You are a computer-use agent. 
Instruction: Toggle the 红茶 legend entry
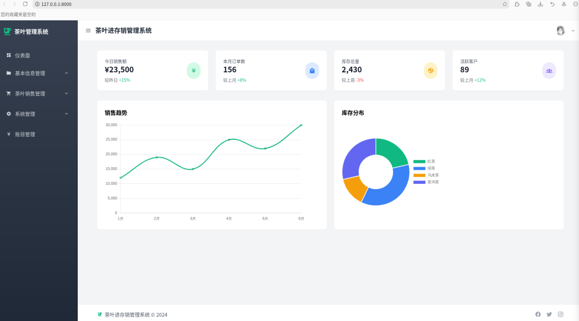coord(424,161)
